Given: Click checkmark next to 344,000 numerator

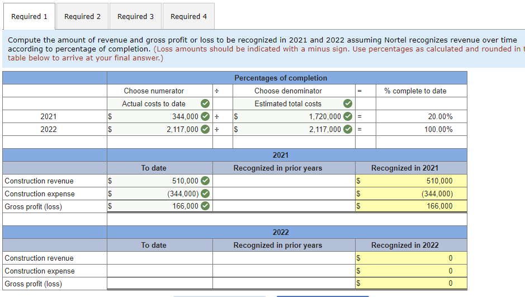Looking at the screenshot, I should pyautogui.click(x=205, y=116).
